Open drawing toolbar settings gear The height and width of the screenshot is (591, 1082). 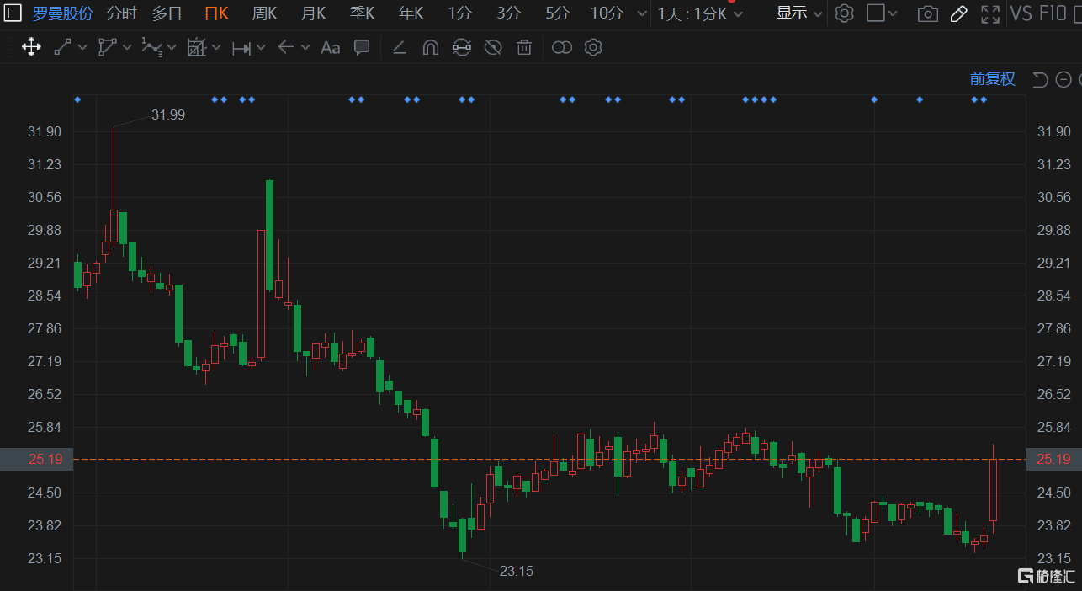593,47
